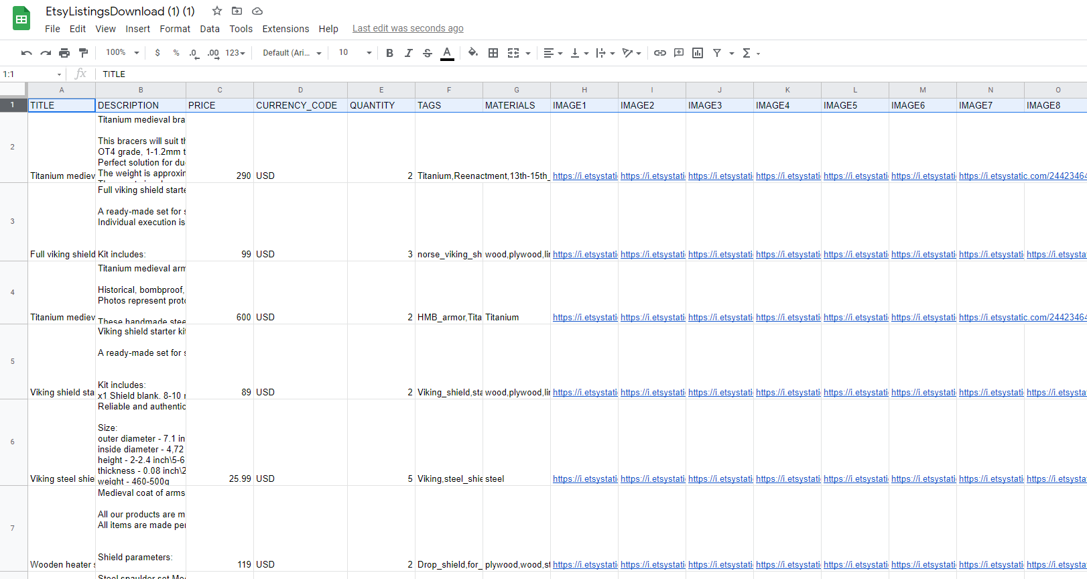Screen dimensions: 1087x579
Task: Open the more number formats dropdown
Action: (235, 53)
